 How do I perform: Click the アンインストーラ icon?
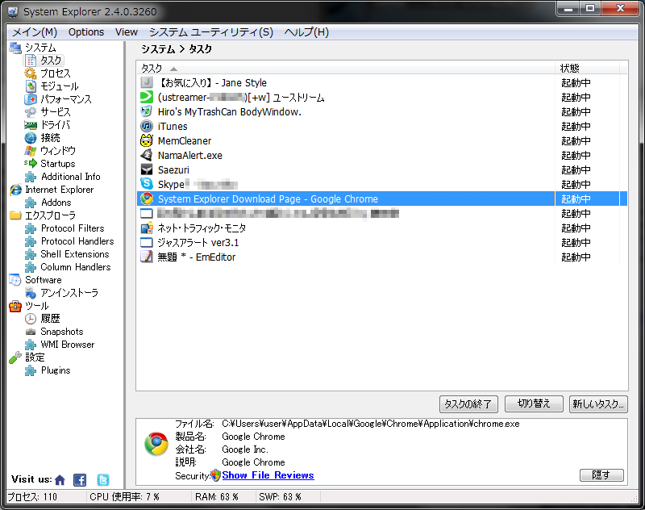coord(31,293)
